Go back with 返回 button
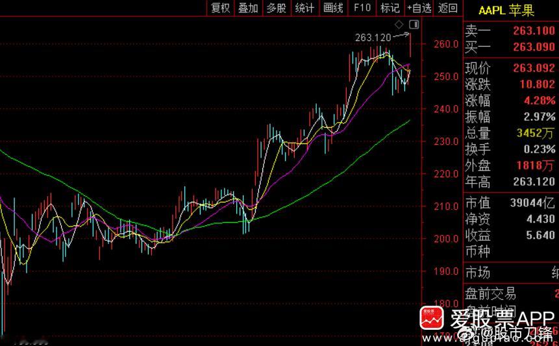 (x=447, y=8)
